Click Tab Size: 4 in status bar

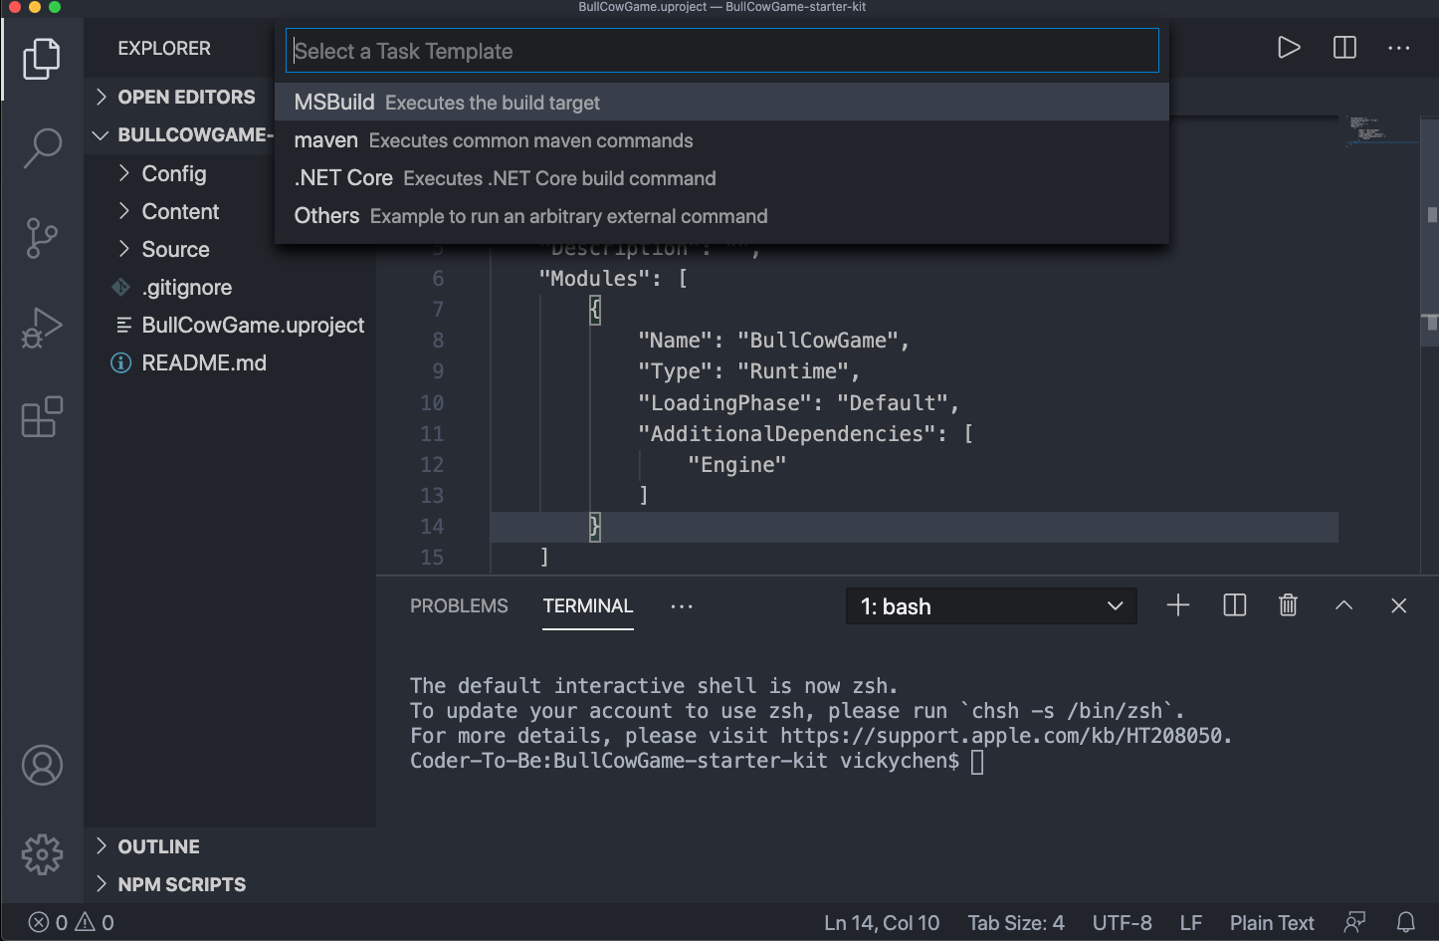click(x=1015, y=923)
